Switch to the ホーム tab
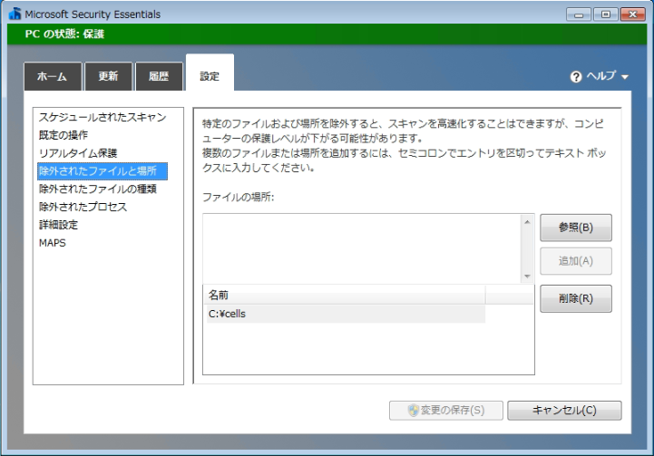The height and width of the screenshot is (456, 654). (x=53, y=76)
